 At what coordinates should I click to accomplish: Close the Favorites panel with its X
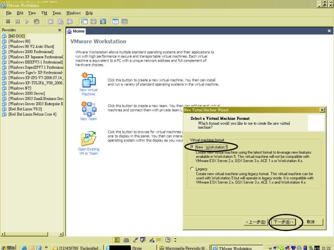click(x=60, y=30)
